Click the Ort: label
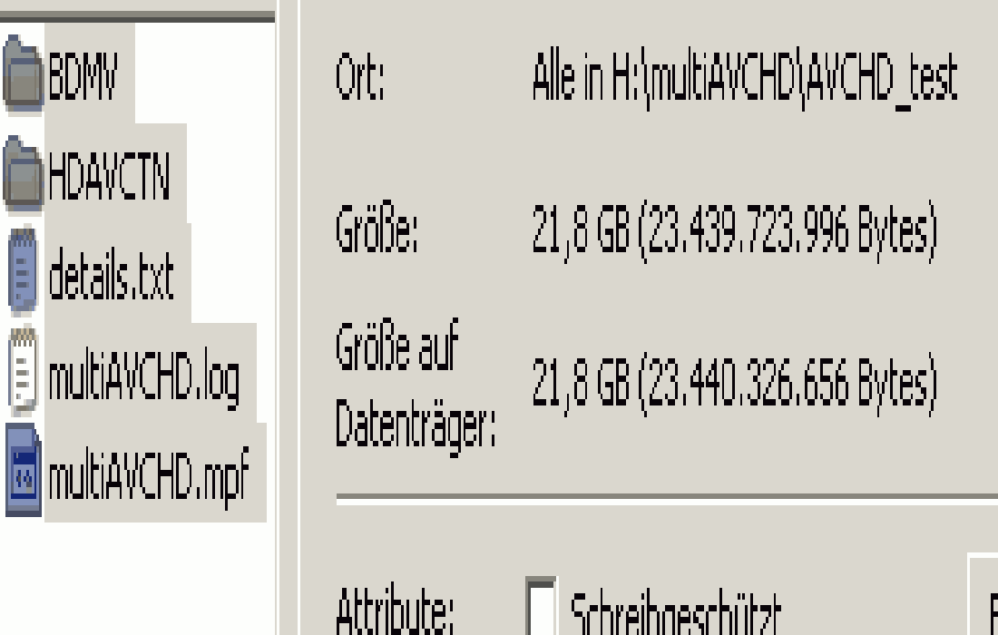 pyautogui.click(x=360, y=75)
